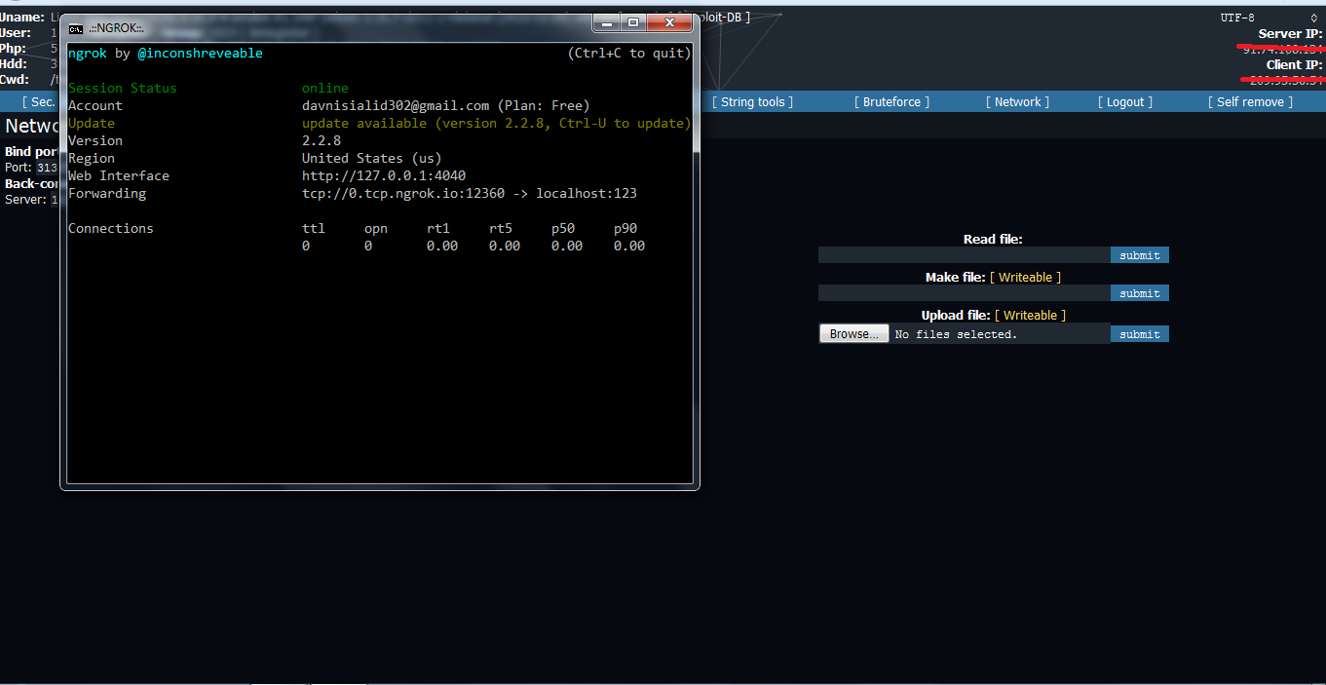Image resolution: width=1326 pixels, height=685 pixels.
Task: Maximize the NGROK terminal window
Action: point(631,21)
